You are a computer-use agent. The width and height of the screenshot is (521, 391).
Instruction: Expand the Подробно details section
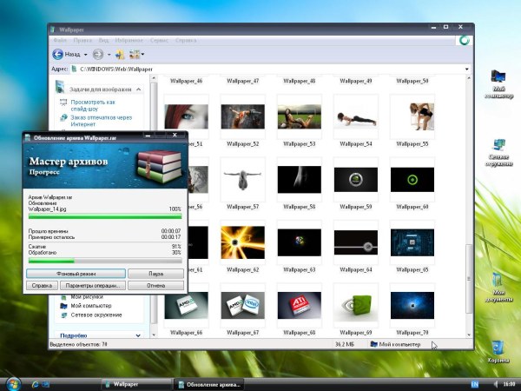136,335
